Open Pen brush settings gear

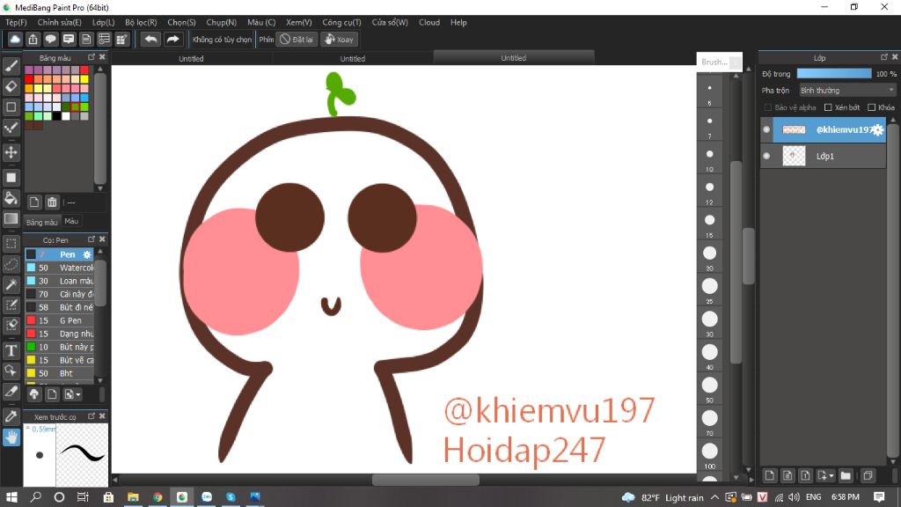87,254
